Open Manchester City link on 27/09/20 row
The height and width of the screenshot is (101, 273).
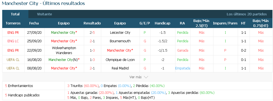coord(64,33)
